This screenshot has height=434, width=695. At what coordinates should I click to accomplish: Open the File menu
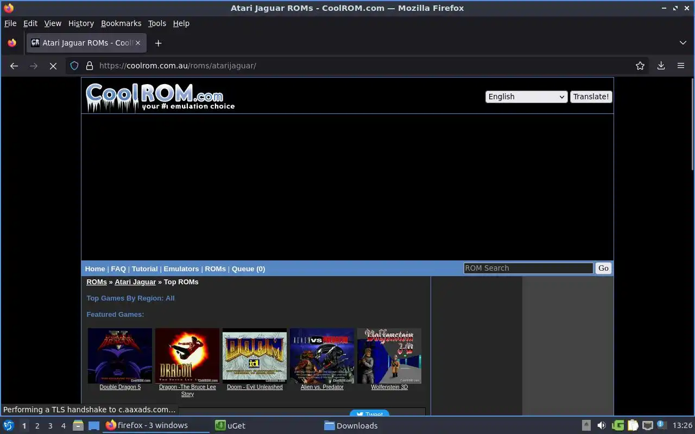[x=10, y=23]
